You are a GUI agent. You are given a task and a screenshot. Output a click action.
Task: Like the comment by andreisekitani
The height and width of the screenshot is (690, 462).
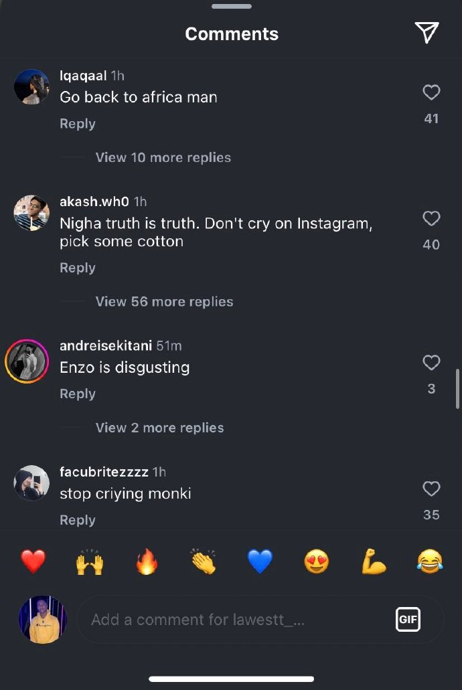click(x=431, y=363)
